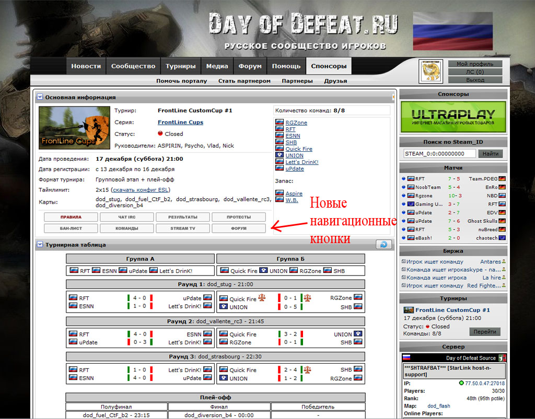Open the Quick Fire team link
This screenshot has height=419, width=535.
[x=299, y=149]
